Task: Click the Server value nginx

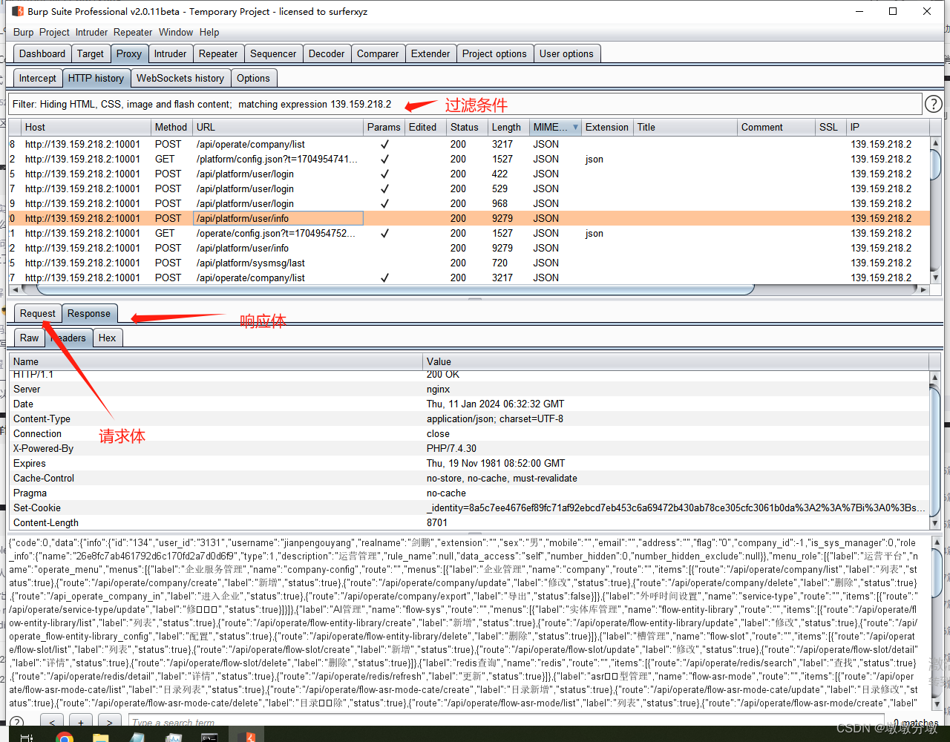Action: 438,389
